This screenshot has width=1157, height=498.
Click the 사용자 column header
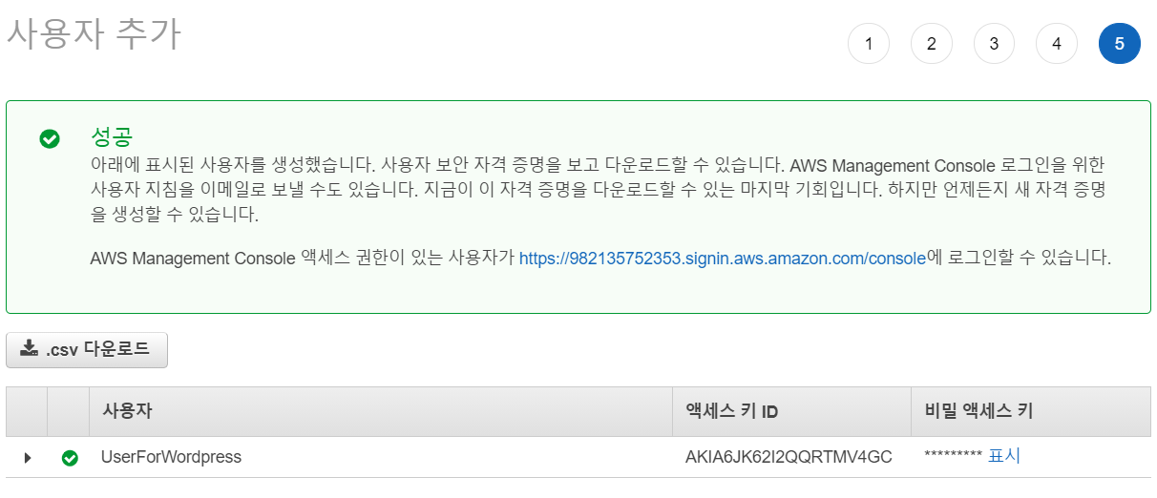127,411
